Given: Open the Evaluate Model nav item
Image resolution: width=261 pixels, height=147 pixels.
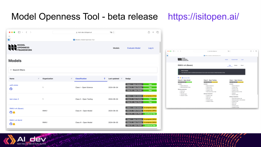Looking at the screenshot, I should click(134, 48).
